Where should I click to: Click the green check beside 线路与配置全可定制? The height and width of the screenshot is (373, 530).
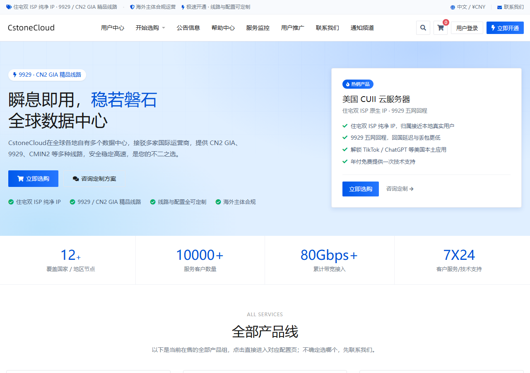[153, 202]
